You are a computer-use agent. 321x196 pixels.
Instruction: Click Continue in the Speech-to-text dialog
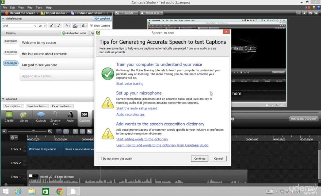(200, 158)
